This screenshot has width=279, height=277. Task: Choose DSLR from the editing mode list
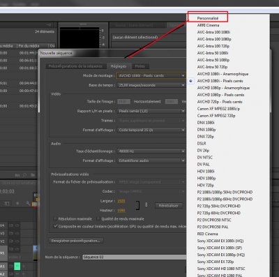(202, 144)
